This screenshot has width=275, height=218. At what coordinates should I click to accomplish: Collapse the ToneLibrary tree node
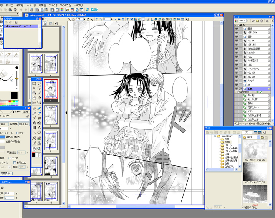pyautogui.click(x=215, y=136)
